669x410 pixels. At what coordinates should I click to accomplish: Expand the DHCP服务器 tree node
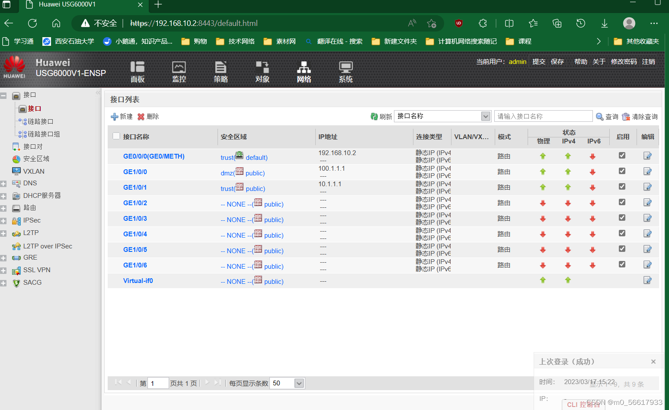(3, 196)
